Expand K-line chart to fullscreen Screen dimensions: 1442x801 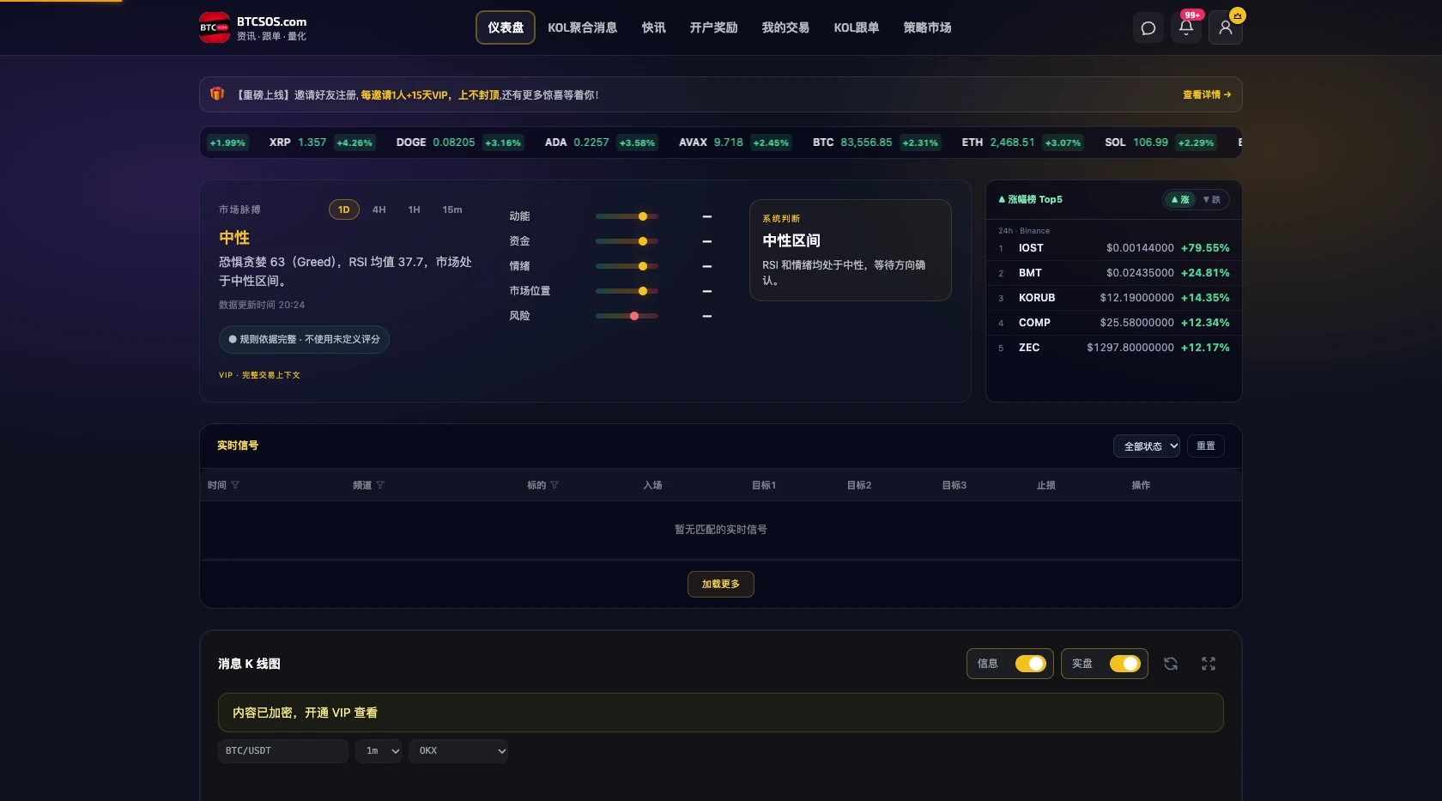pos(1209,664)
